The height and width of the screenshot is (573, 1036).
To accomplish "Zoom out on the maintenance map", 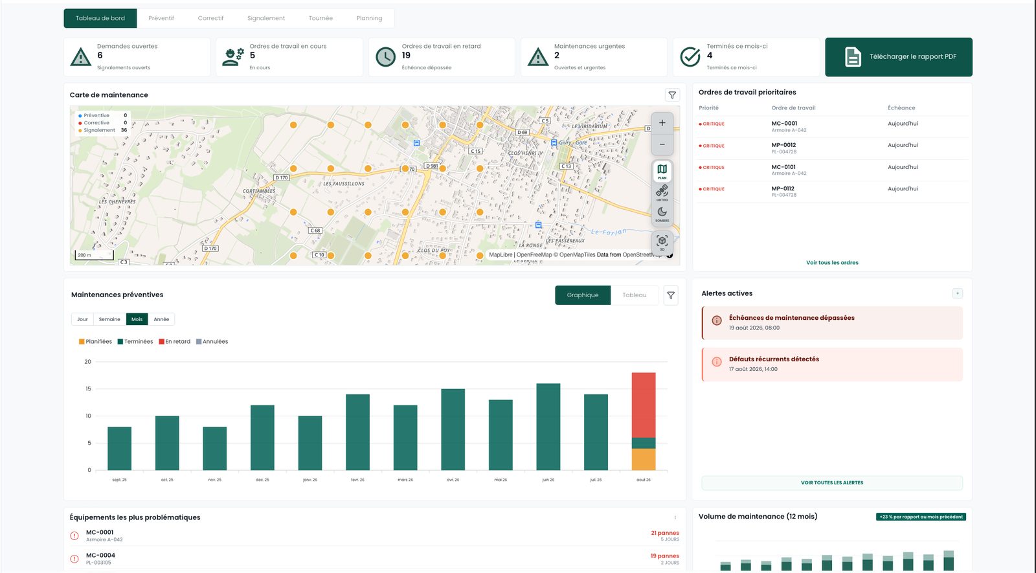I will 662,144.
